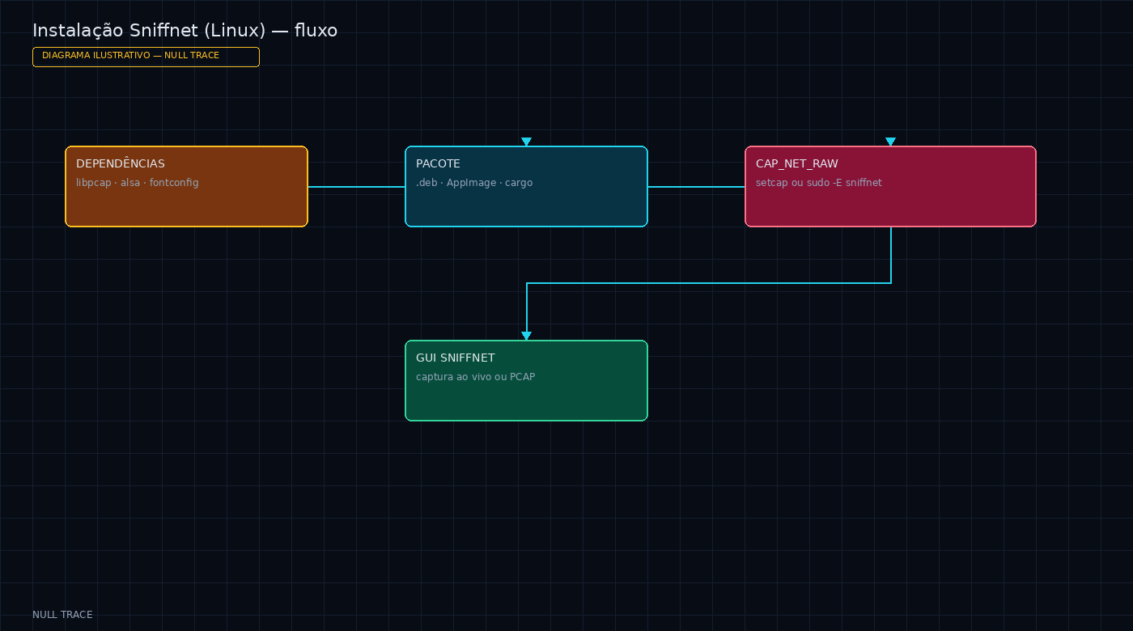Screen dimensions: 1133x631
Task: Click the 'NULL TRACE' footer label
Action: (x=62, y=615)
